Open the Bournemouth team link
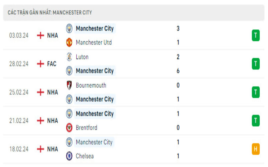 point(91,85)
